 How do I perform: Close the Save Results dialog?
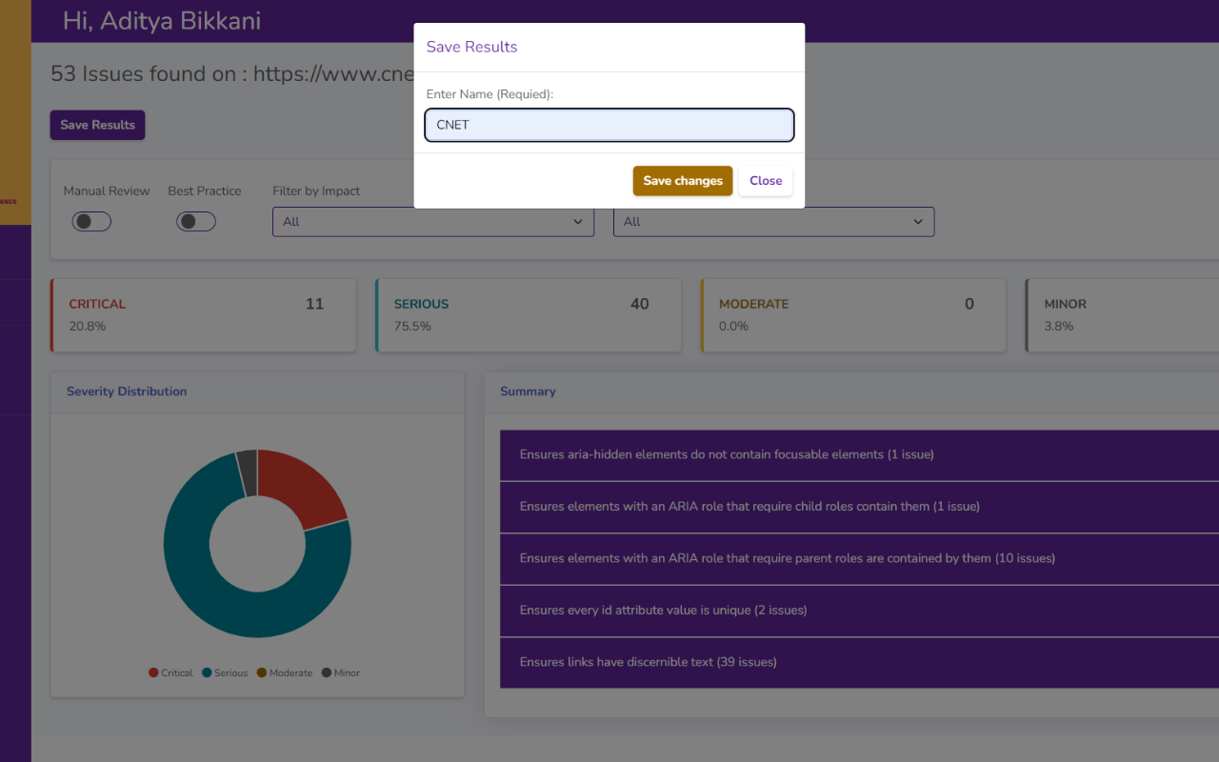click(x=766, y=181)
